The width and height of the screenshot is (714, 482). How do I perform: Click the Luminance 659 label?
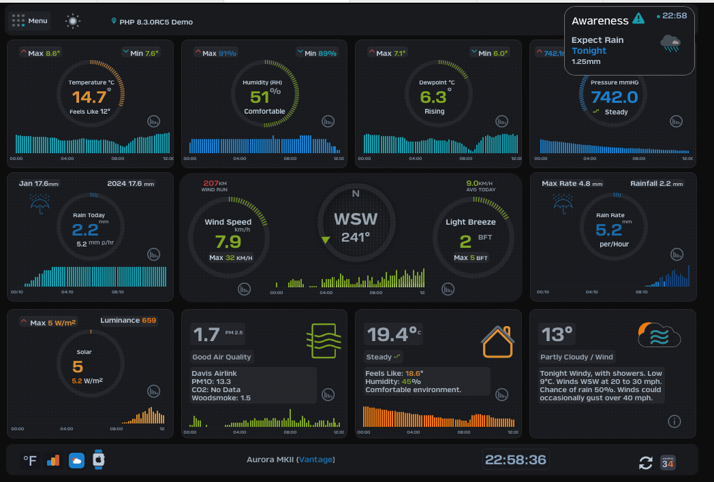tap(128, 321)
